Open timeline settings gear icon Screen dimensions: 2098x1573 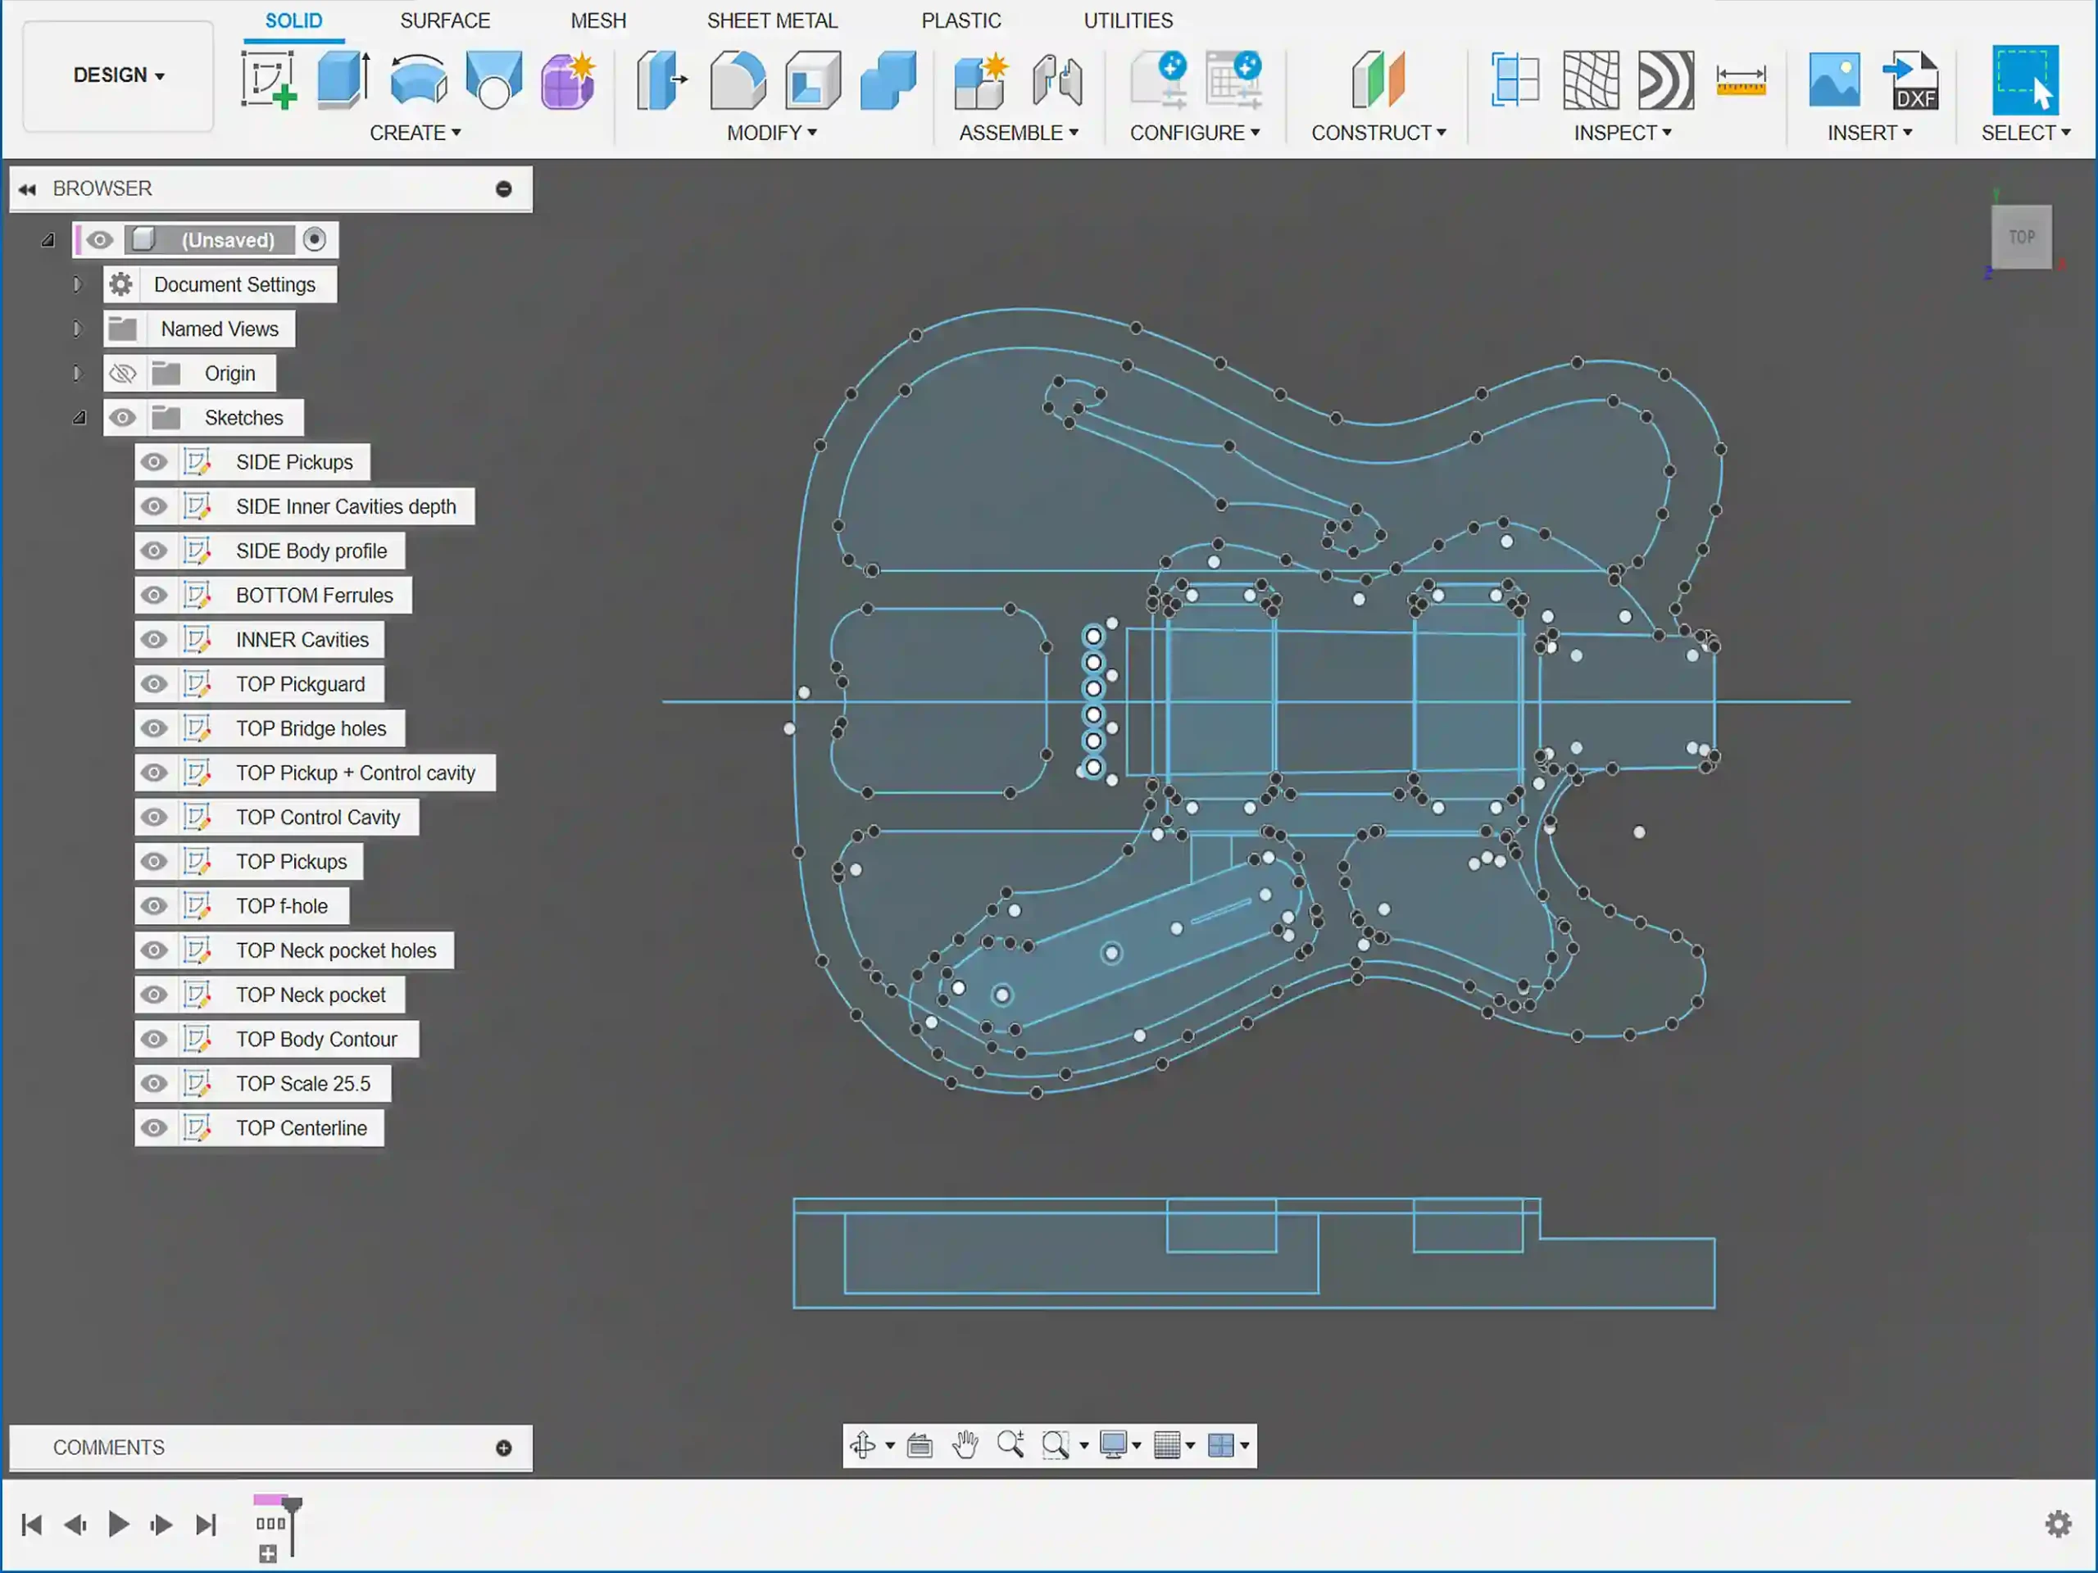[x=2058, y=1524]
